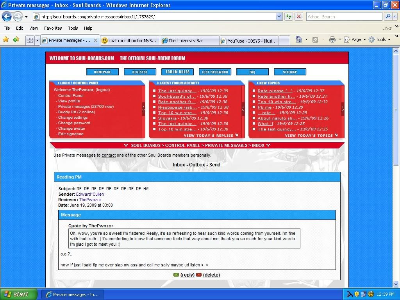The image size is (400, 300).
Task: Click the search magnifier icon
Action: pyautogui.click(x=388, y=17)
